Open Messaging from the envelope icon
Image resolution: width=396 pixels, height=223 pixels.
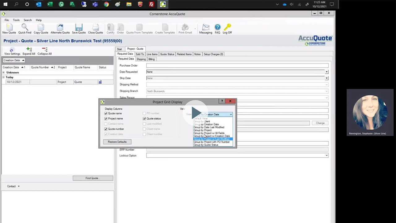(206, 27)
